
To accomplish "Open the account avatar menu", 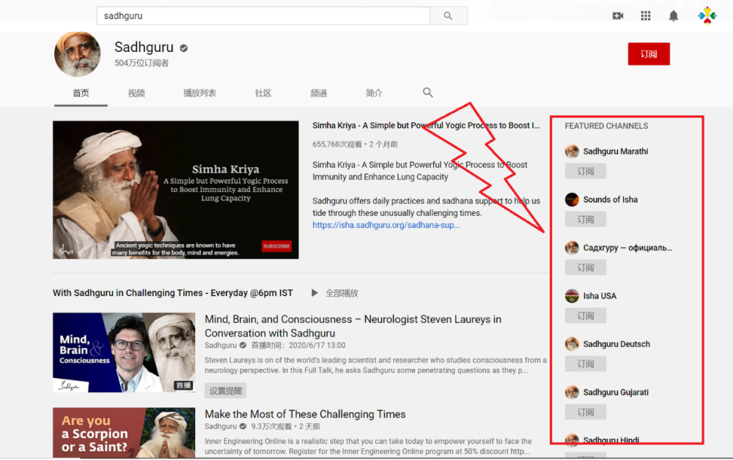I will click(x=707, y=15).
